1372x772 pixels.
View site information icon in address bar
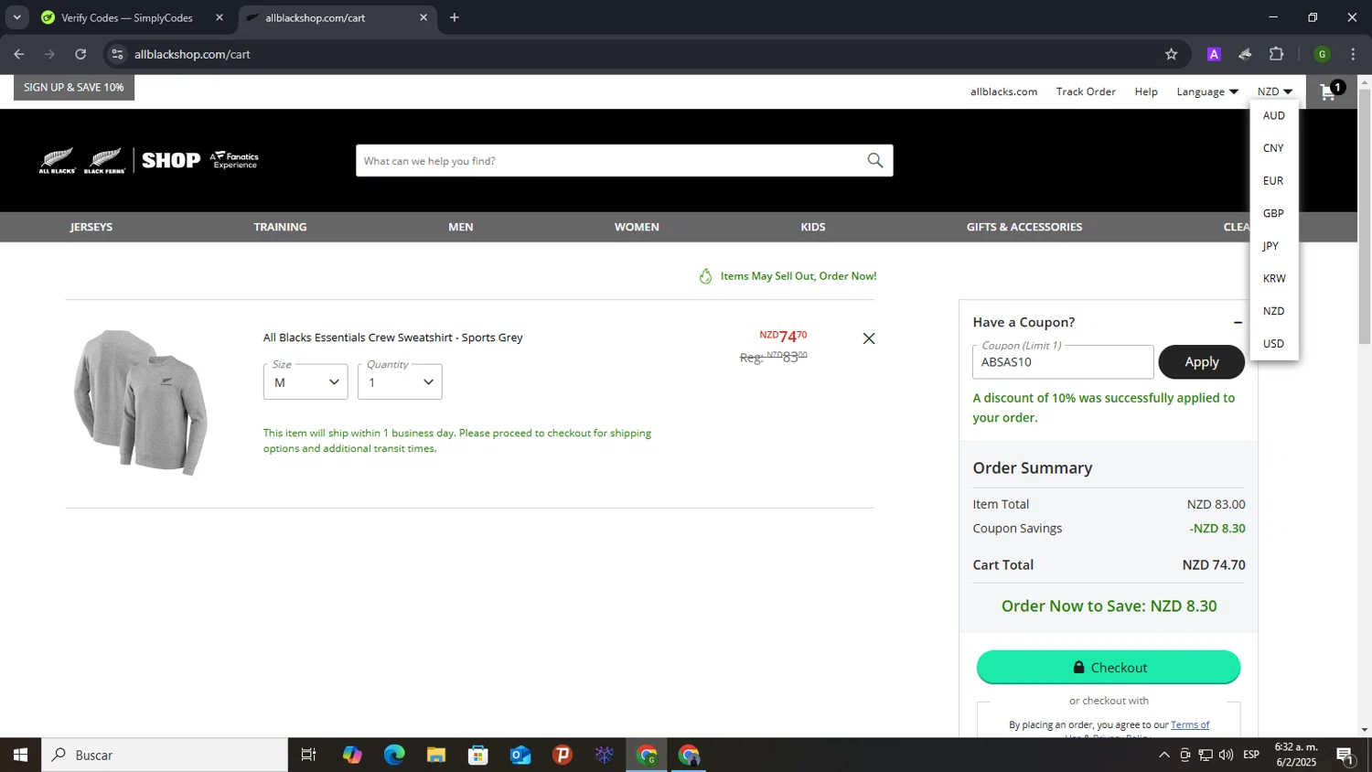(x=117, y=54)
